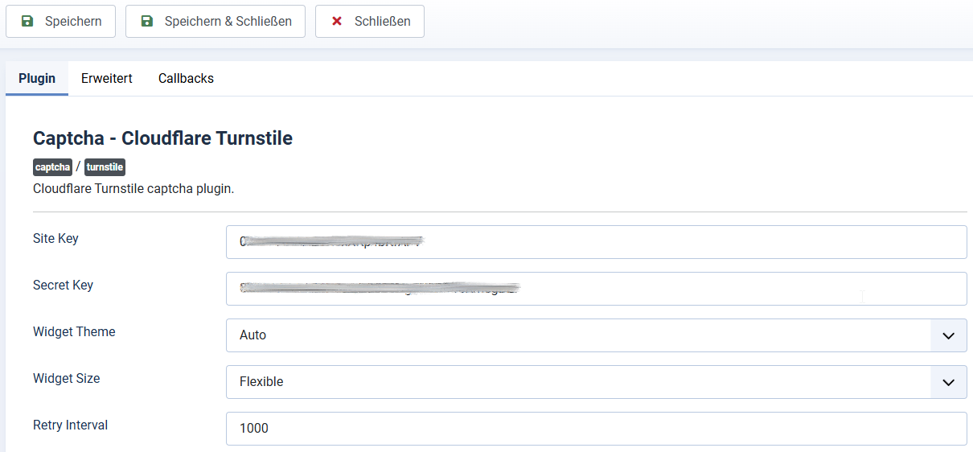Click the floppy disk icon on Speichern
The height and width of the screenshot is (452, 973).
(x=27, y=21)
